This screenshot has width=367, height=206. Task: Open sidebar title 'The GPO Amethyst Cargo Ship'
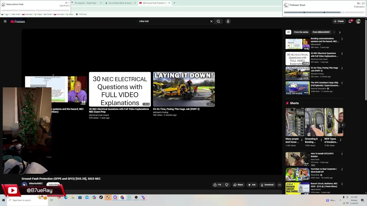tap(325, 84)
